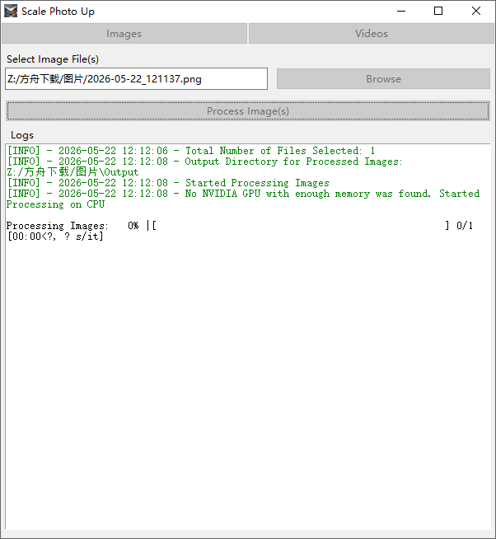Click the '0/1' progress counter
496x539 pixels.
pyautogui.click(x=465, y=226)
